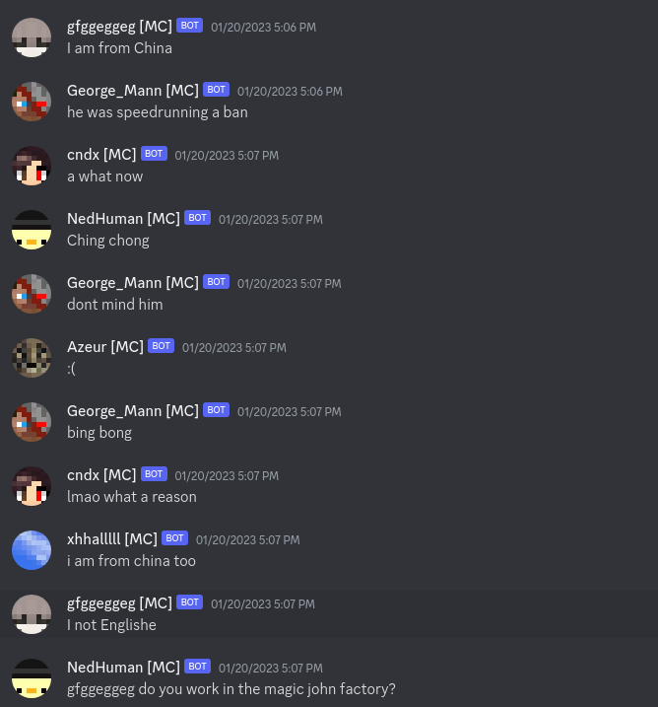Click username 'xhhalllll [MC]'
Image resolution: width=658 pixels, height=707 pixels.
112,538
